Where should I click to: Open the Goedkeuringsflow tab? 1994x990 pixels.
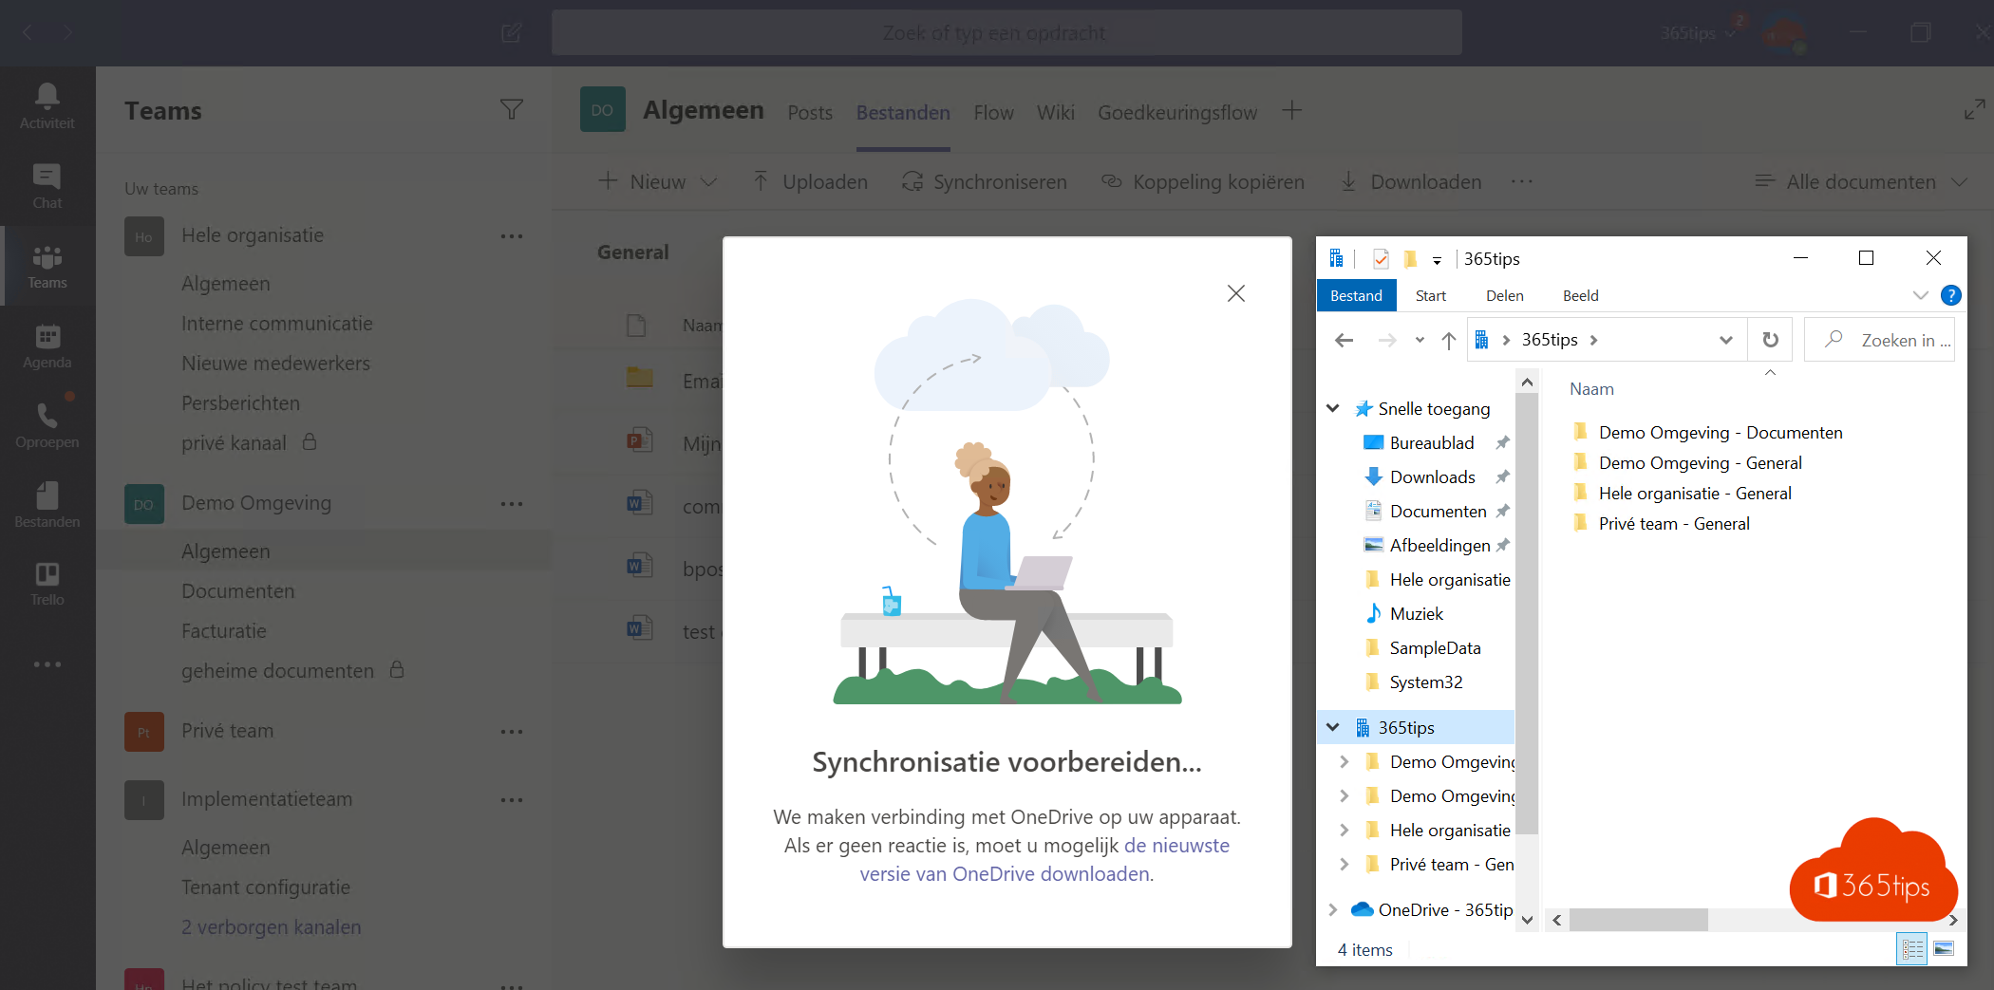click(1177, 112)
